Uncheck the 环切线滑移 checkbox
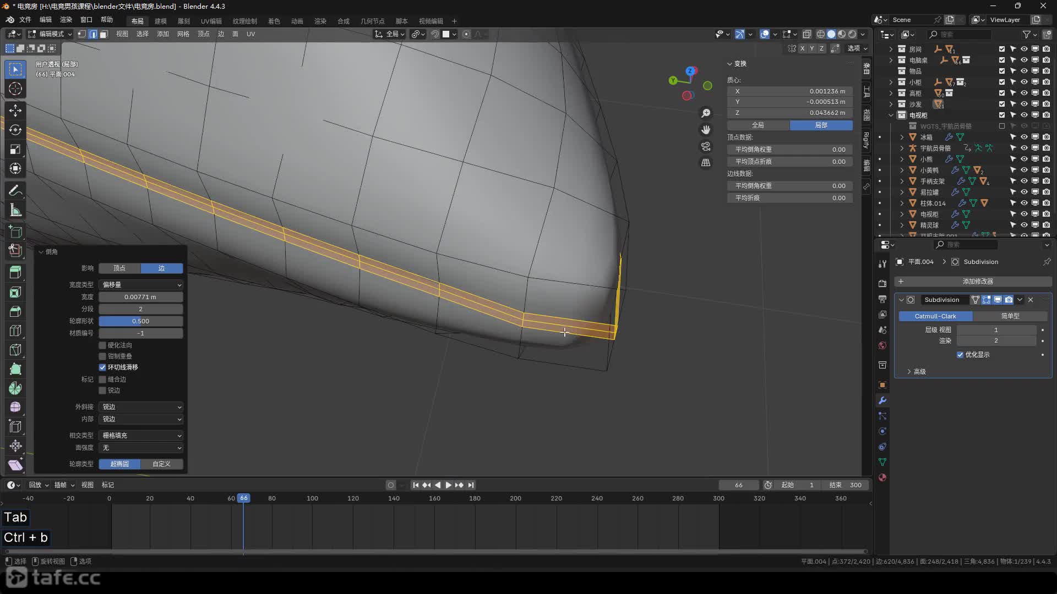The height and width of the screenshot is (594, 1057). point(102,367)
